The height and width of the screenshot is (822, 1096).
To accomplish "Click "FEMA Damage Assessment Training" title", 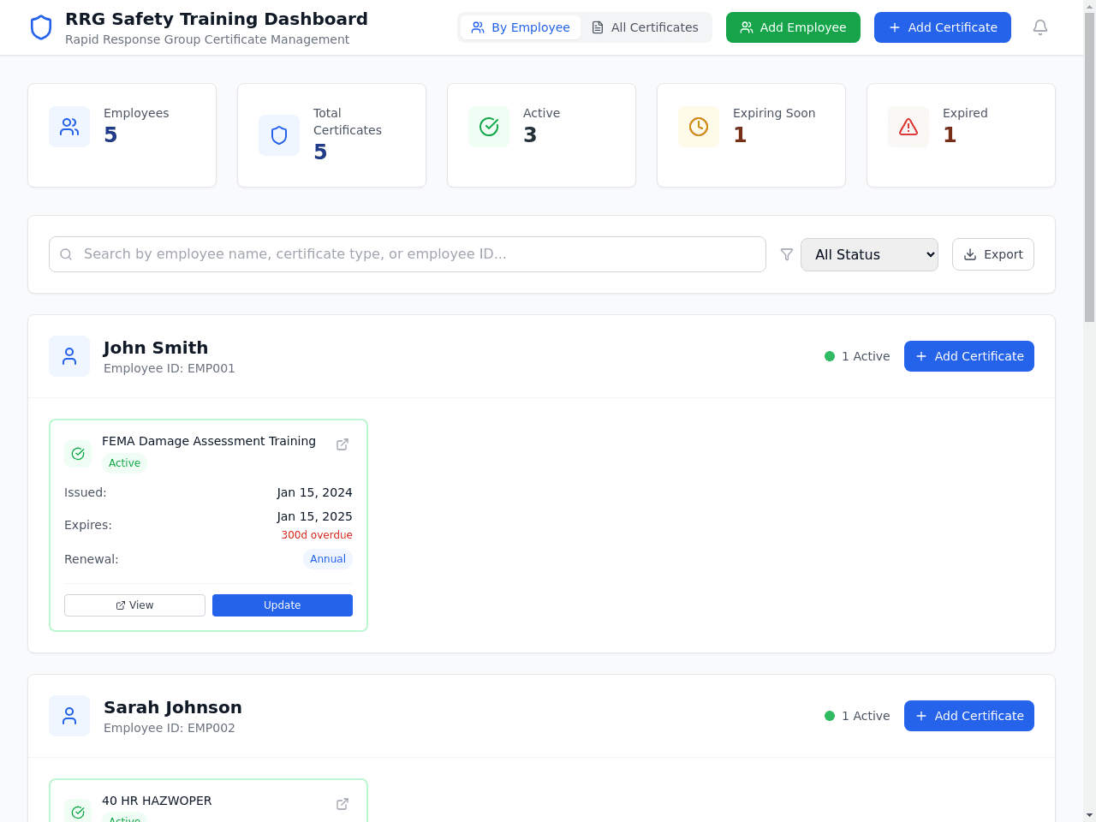I will [x=209, y=441].
